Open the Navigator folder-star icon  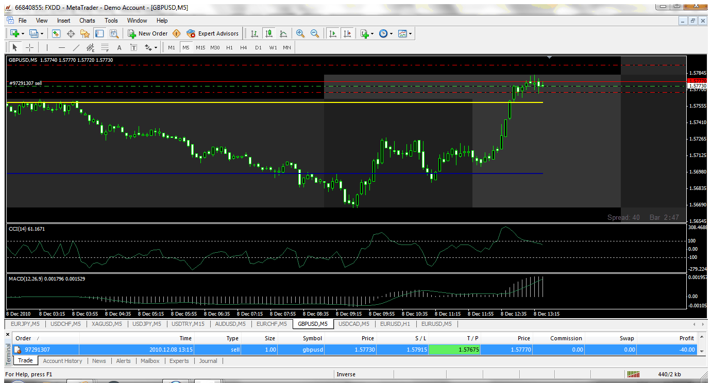tap(85, 33)
